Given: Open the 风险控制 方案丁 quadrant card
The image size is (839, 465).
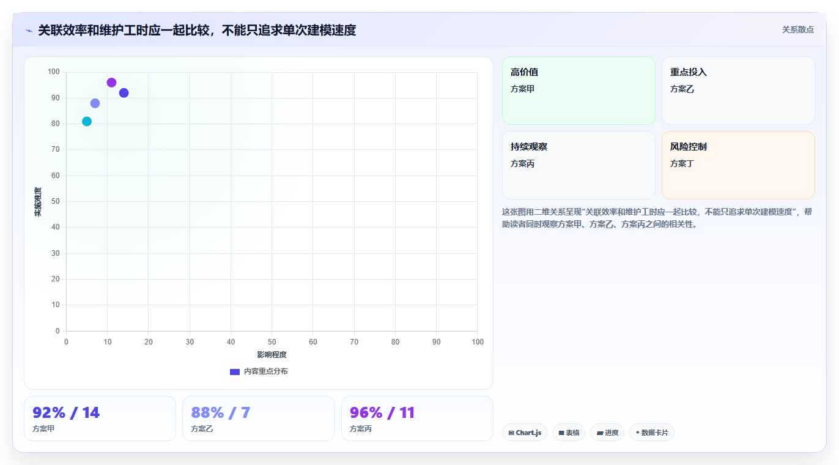Looking at the screenshot, I should tap(738, 165).
